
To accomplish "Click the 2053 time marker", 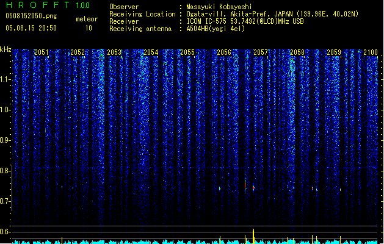I will tap(114, 52).
